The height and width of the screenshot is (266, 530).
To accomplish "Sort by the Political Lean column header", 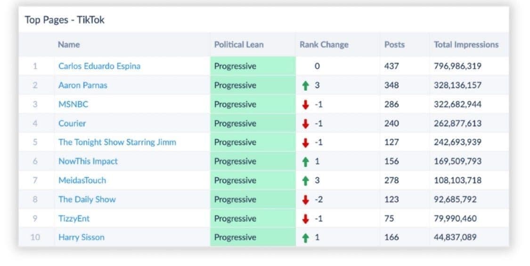I will tap(239, 45).
